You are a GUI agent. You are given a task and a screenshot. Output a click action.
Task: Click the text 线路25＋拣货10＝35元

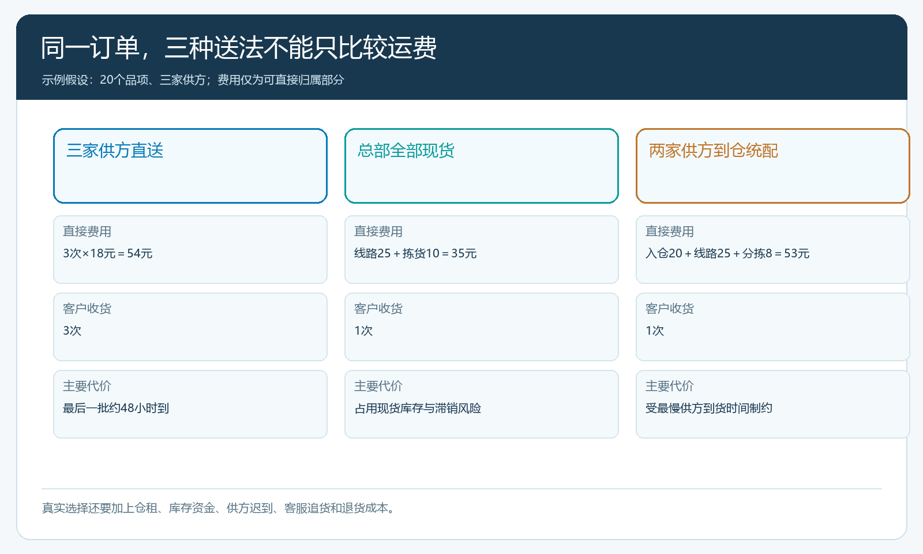[415, 253]
